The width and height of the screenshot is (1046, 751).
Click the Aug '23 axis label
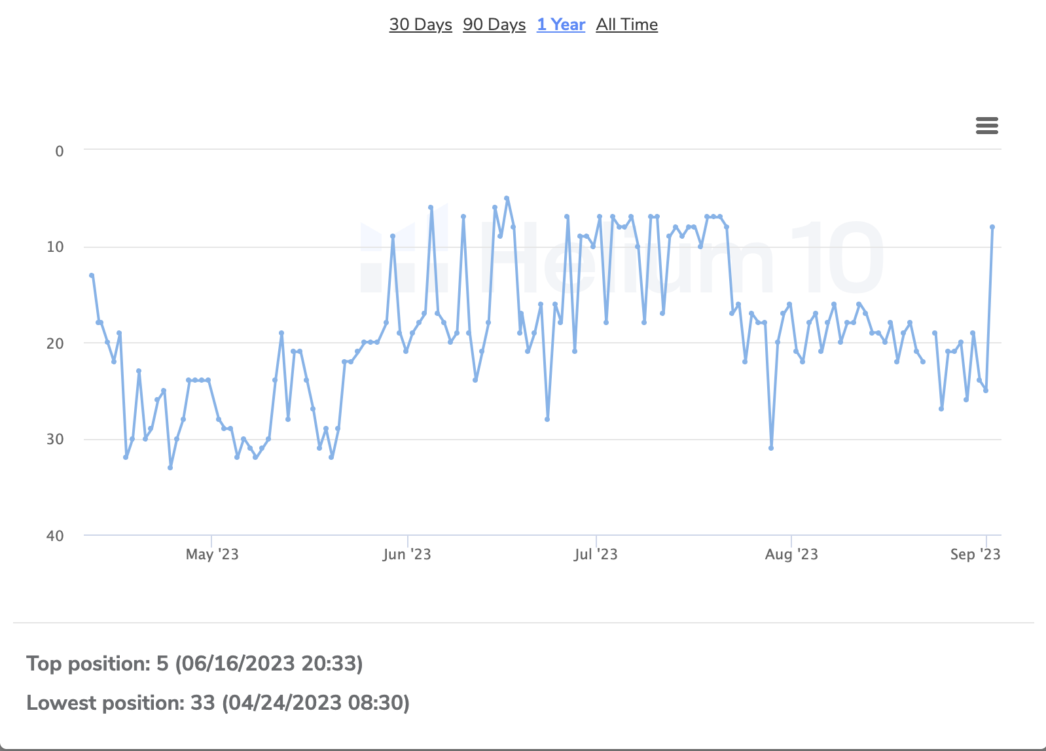[x=791, y=555]
